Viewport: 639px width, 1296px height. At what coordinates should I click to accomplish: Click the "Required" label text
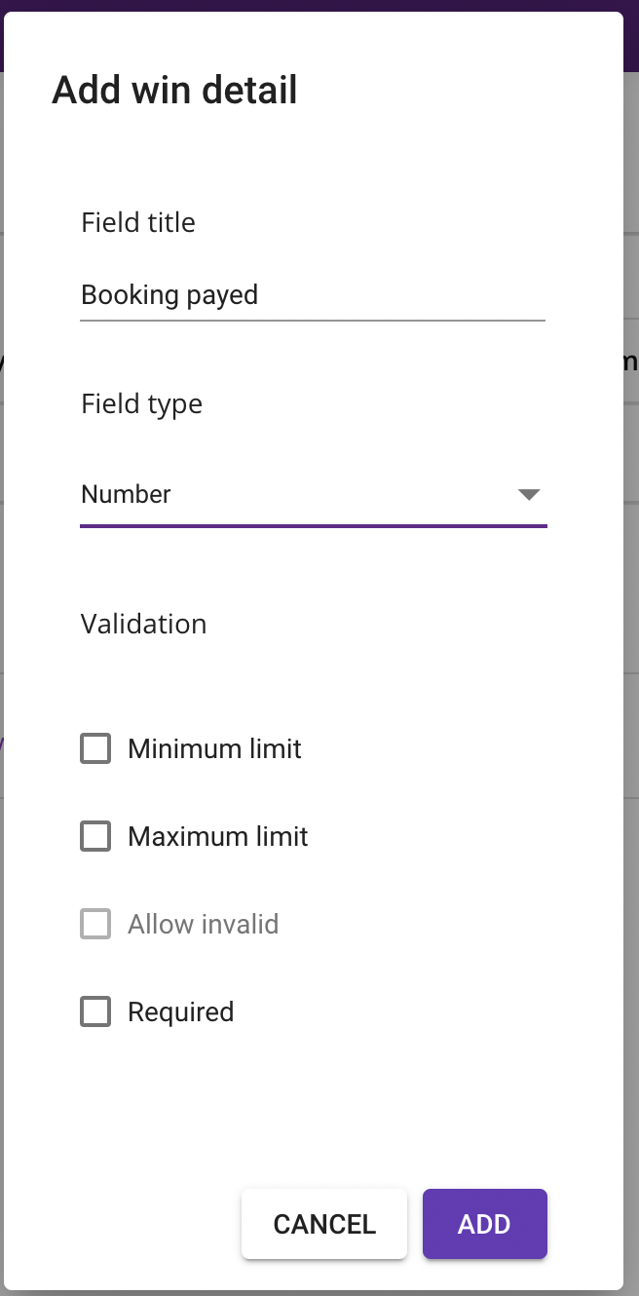pos(181,1012)
